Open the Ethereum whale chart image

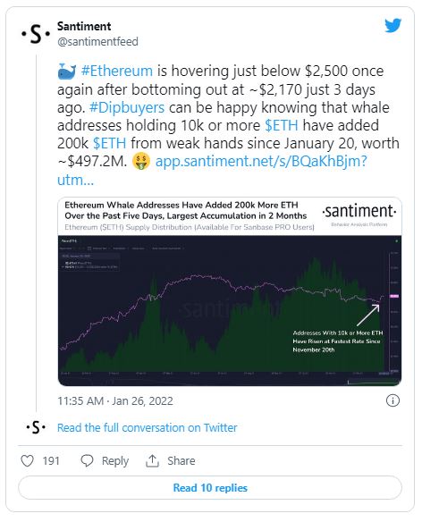(230, 291)
